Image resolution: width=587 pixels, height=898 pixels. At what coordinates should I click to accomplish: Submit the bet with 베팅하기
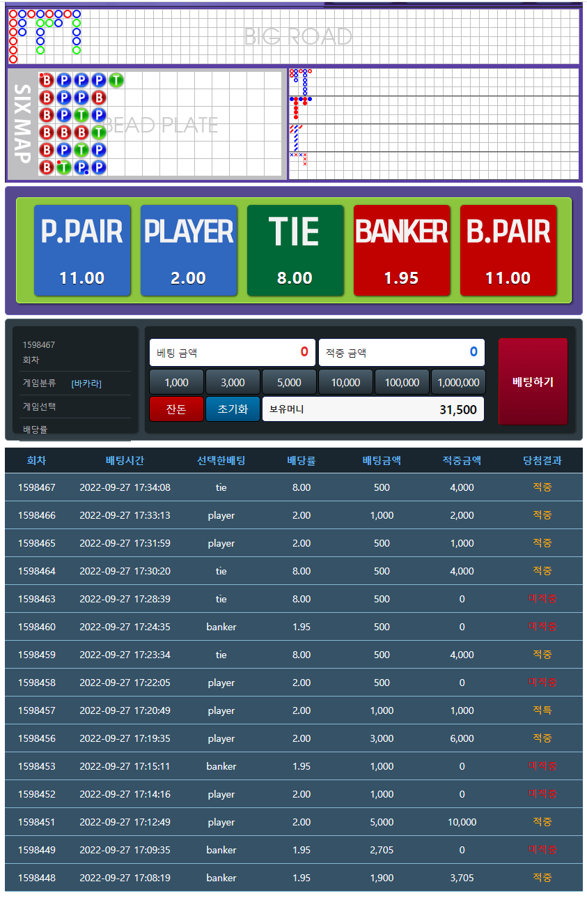click(533, 381)
